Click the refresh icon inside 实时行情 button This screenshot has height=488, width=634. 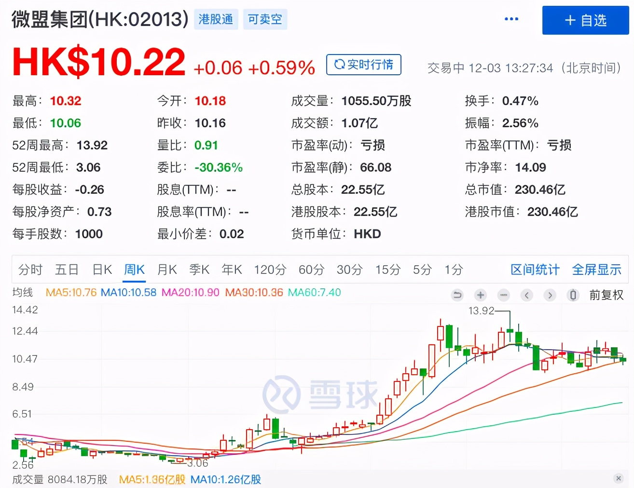339,64
